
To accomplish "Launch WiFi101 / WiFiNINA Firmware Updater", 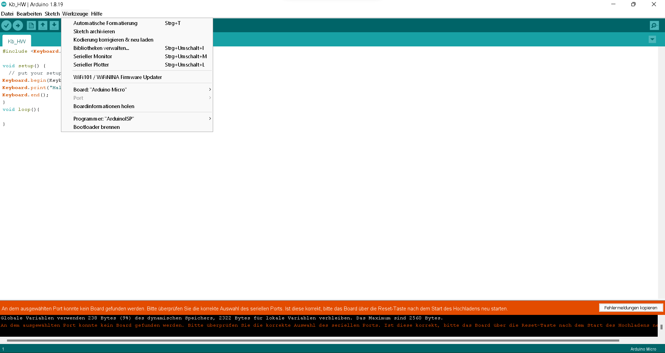I will 118,77.
